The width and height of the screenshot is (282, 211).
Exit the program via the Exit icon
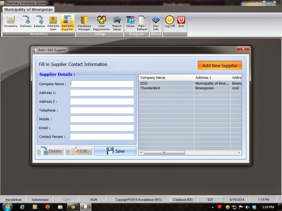coord(181,22)
